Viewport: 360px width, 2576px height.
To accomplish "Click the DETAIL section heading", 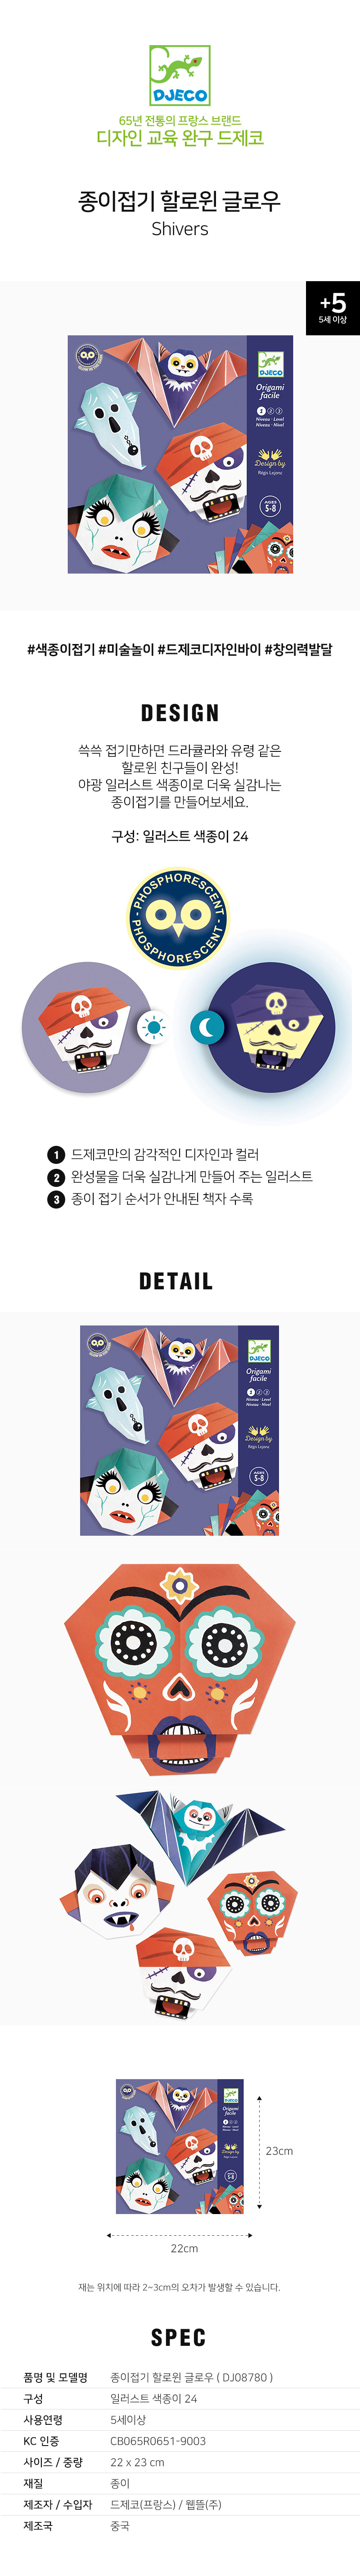I will point(176,1281).
